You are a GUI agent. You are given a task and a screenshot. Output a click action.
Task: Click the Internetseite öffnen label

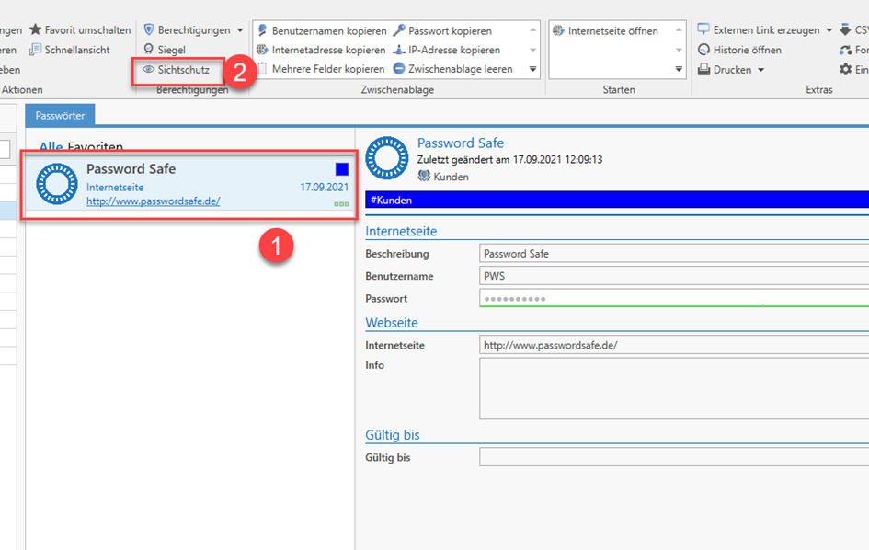point(613,30)
